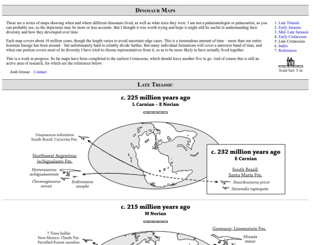
Task: Click the scale bar under L Carnian – E Norian
Action: point(156,113)
